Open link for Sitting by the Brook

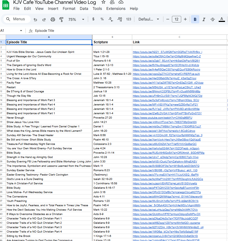click(165, 236)
